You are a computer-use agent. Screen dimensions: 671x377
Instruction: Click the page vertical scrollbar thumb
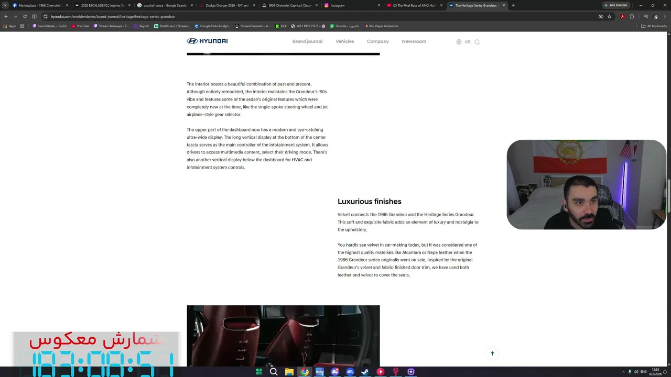point(669,196)
